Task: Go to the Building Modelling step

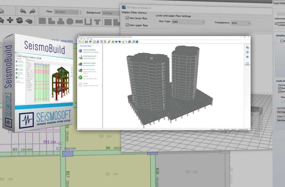Action: click(x=89, y=51)
